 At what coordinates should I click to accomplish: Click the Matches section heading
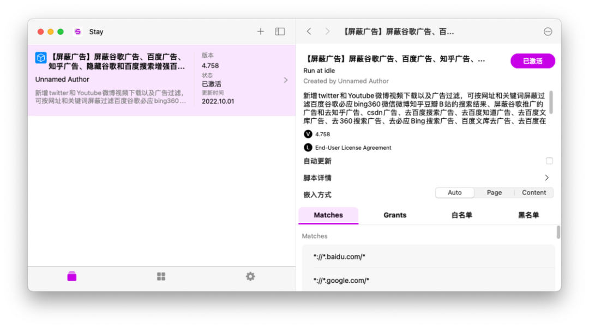(x=315, y=236)
